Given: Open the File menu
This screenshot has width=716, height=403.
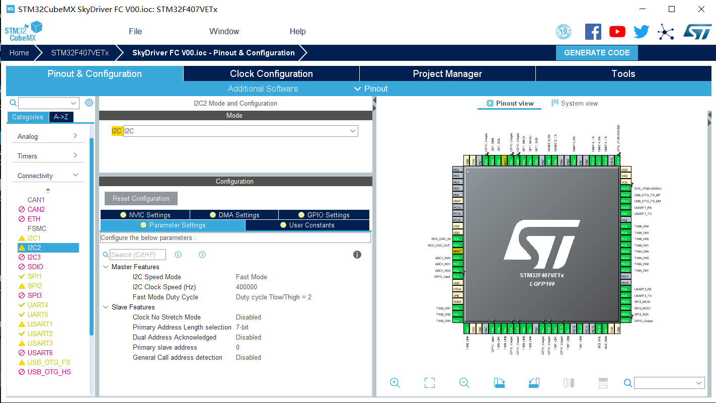Looking at the screenshot, I should (x=135, y=31).
